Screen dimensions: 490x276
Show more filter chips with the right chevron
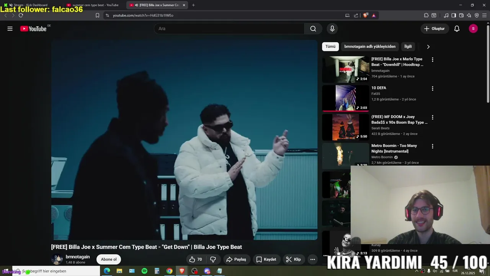point(428,47)
